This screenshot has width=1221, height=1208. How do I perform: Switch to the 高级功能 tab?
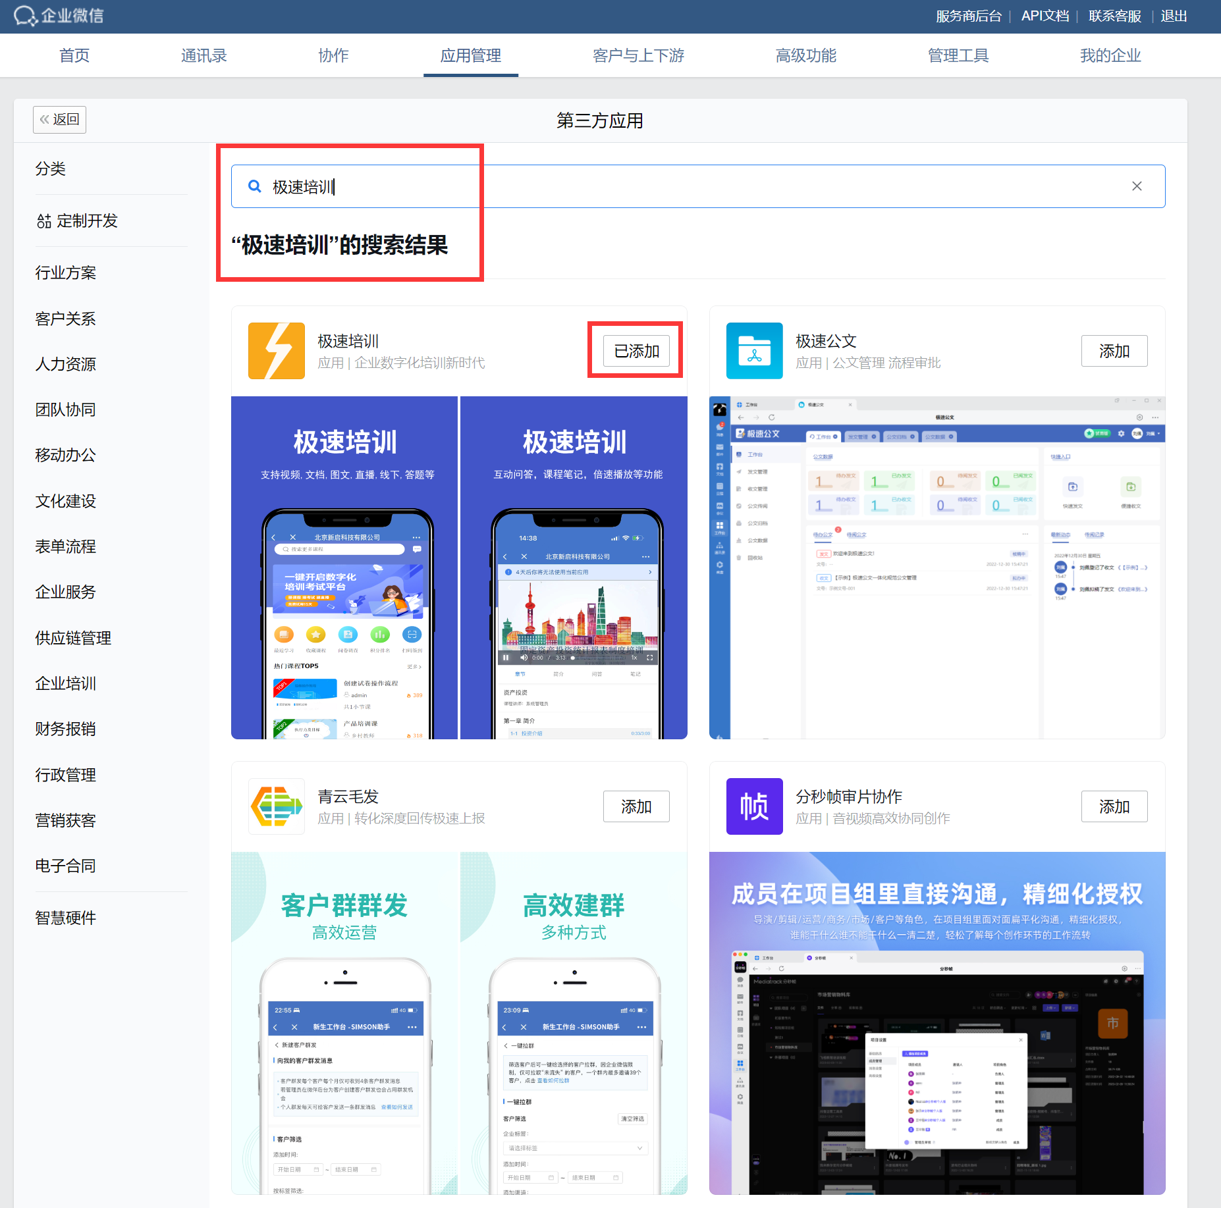tap(806, 55)
